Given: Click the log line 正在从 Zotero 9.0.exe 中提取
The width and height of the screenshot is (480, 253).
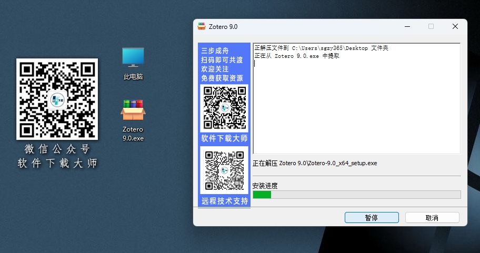Looking at the screenshot, I should point(297,56).
